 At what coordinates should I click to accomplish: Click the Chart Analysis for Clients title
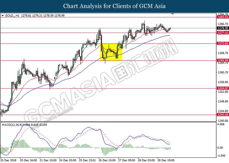pos(114,6)
